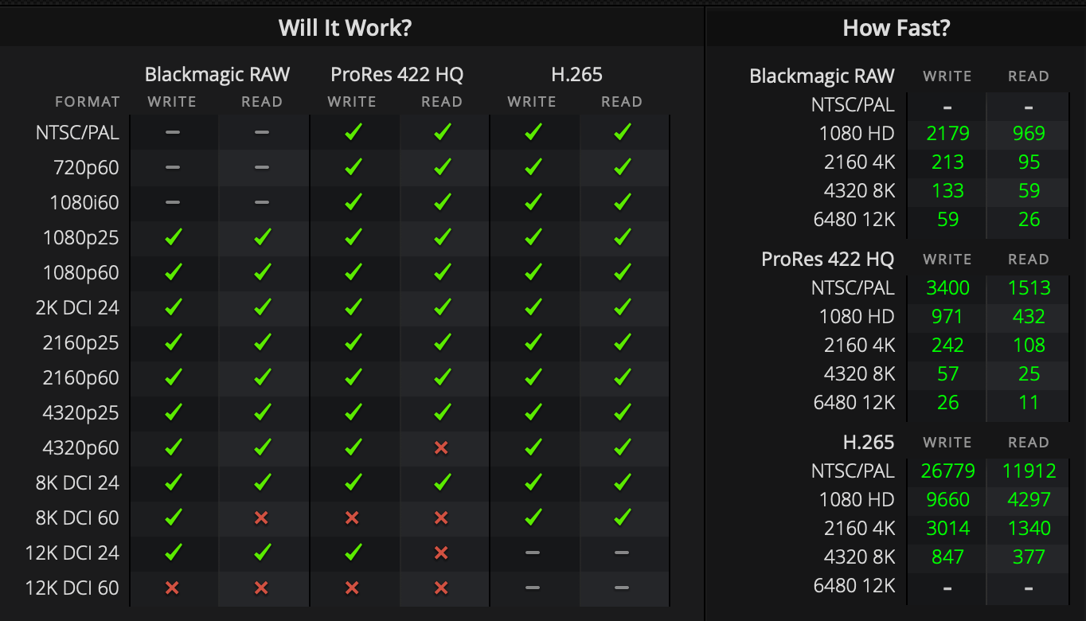Click the 2179 write speed for Blackmagic RAW 1080 HD

point(947,133)
